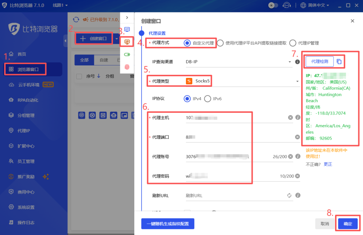
Task: Select the 自定义代理 radio button
Action: tap(187, 43)
